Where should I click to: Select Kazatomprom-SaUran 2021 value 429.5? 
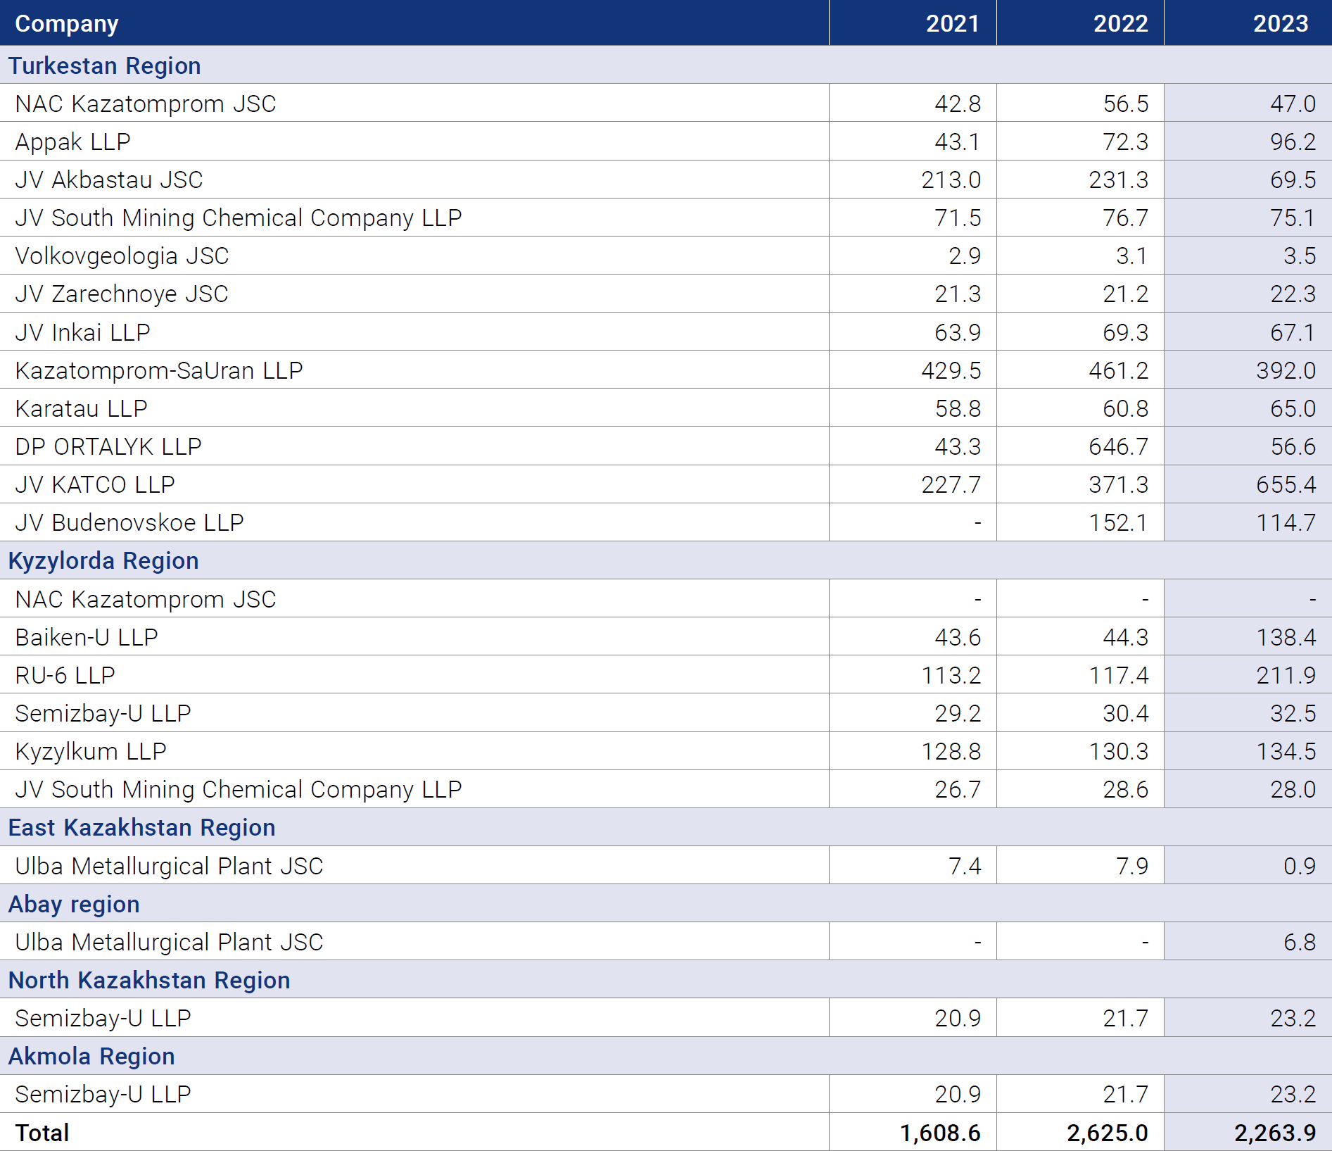951,370
